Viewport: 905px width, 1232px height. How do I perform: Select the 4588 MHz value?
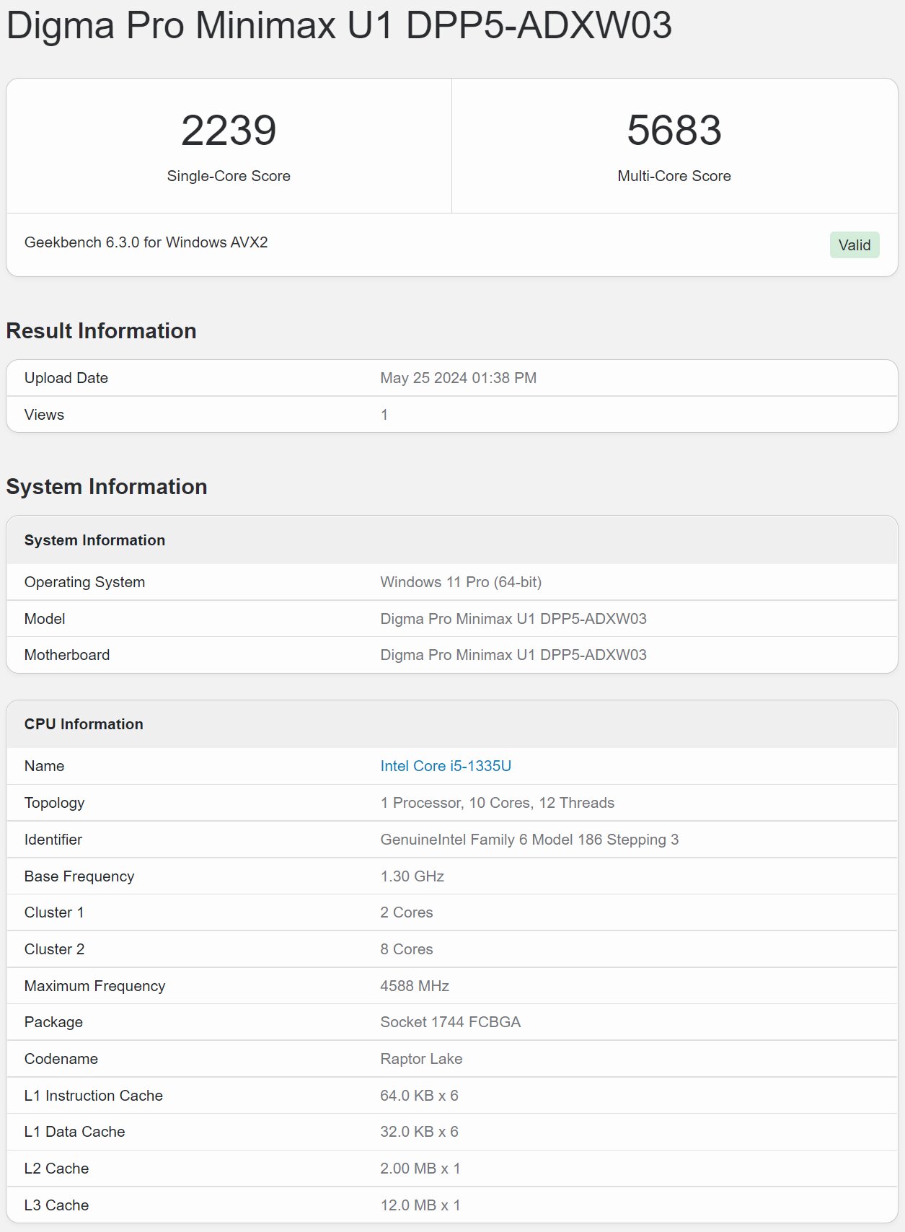[x=415, y=986]
